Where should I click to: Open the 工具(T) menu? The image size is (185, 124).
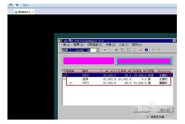point(124,45)
